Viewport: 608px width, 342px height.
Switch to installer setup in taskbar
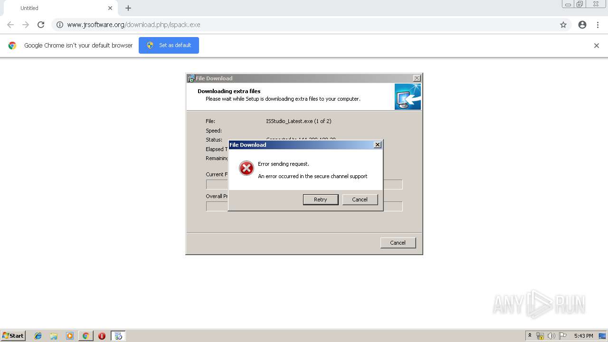tap(118, 336)
